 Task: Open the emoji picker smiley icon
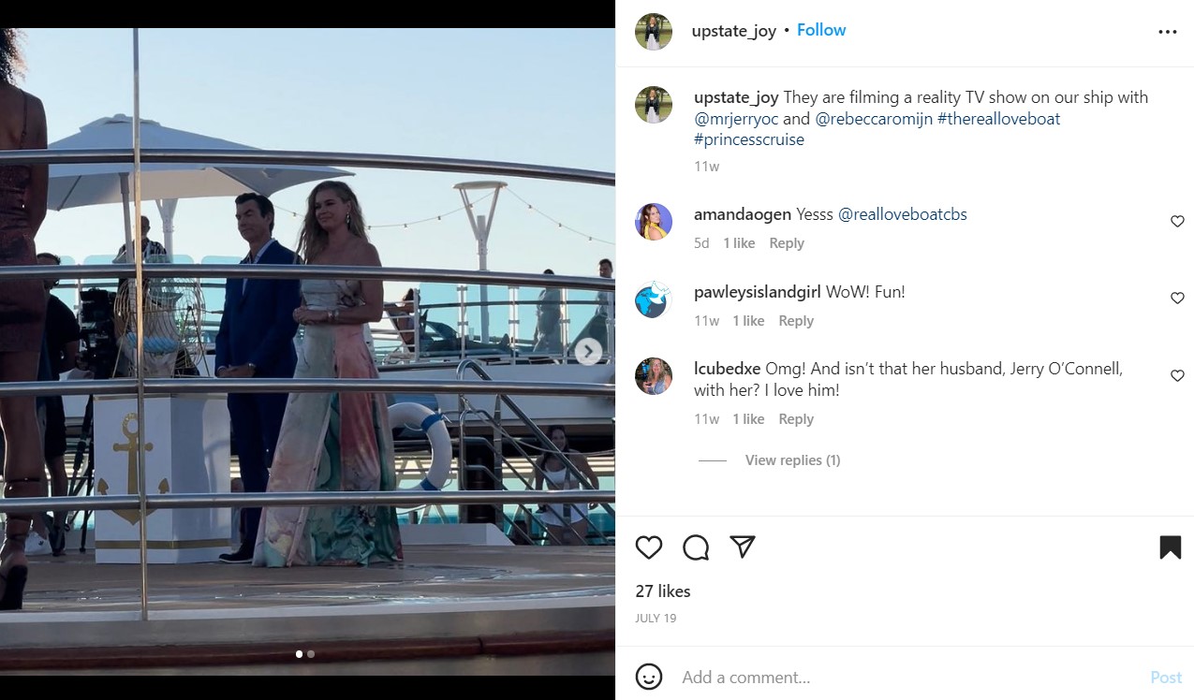(x=649, y=677)
